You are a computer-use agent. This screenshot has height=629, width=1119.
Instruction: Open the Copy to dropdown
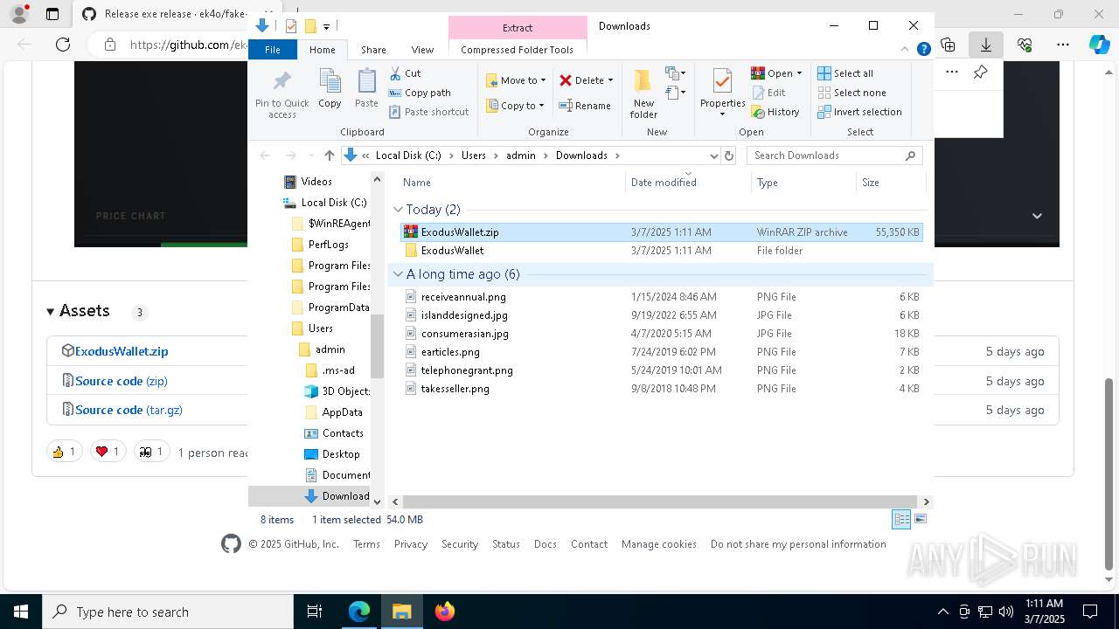(x=516, y=106)
